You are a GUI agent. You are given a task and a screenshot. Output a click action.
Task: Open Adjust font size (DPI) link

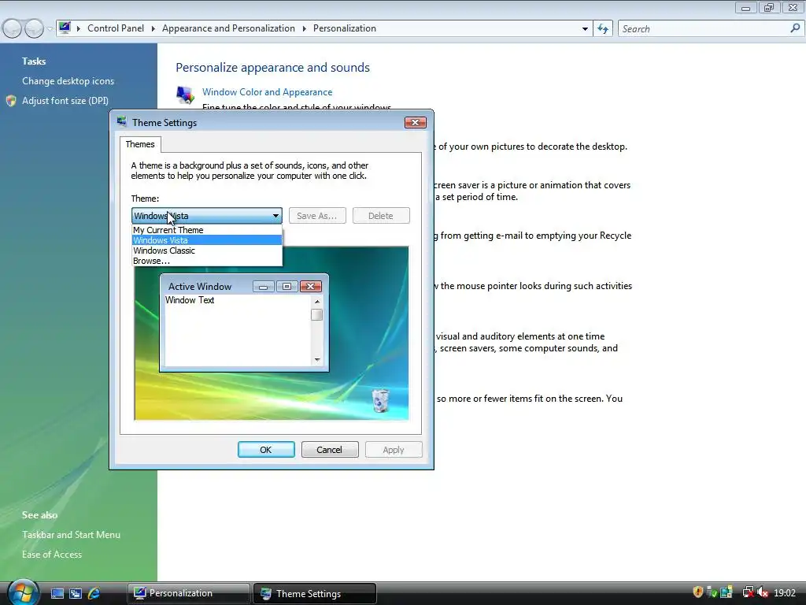tap(65, 101)
